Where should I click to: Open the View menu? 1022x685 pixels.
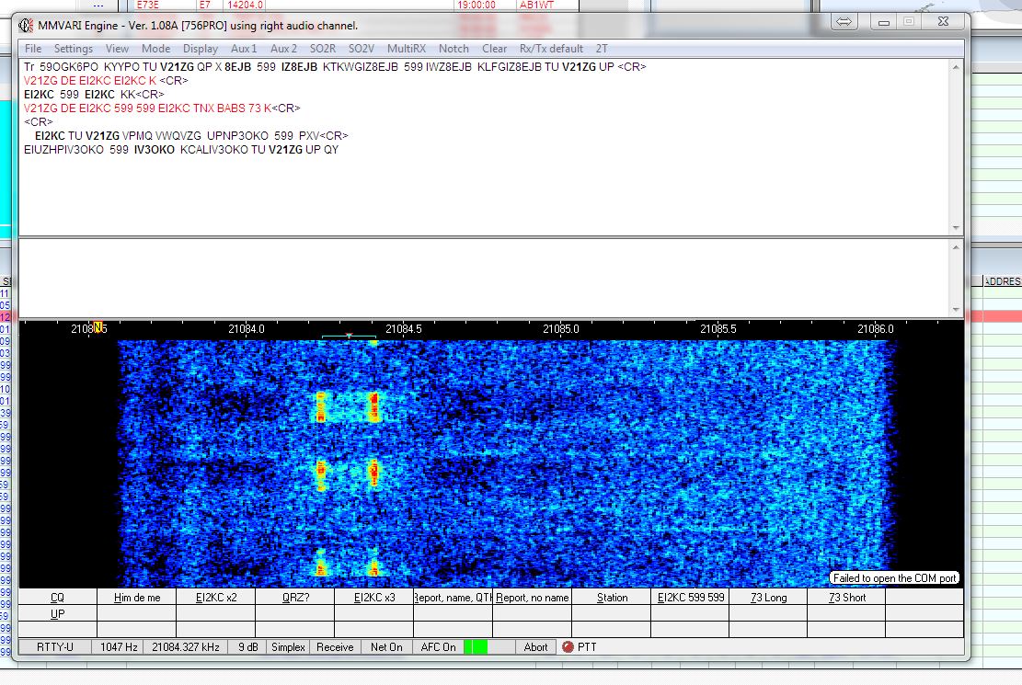[116, 48]
